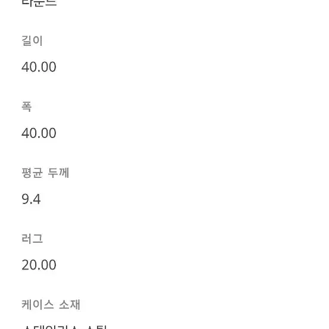329x329 pixels.
Task: Click the word 두께 in the thickness label
Action: point(58,173)
